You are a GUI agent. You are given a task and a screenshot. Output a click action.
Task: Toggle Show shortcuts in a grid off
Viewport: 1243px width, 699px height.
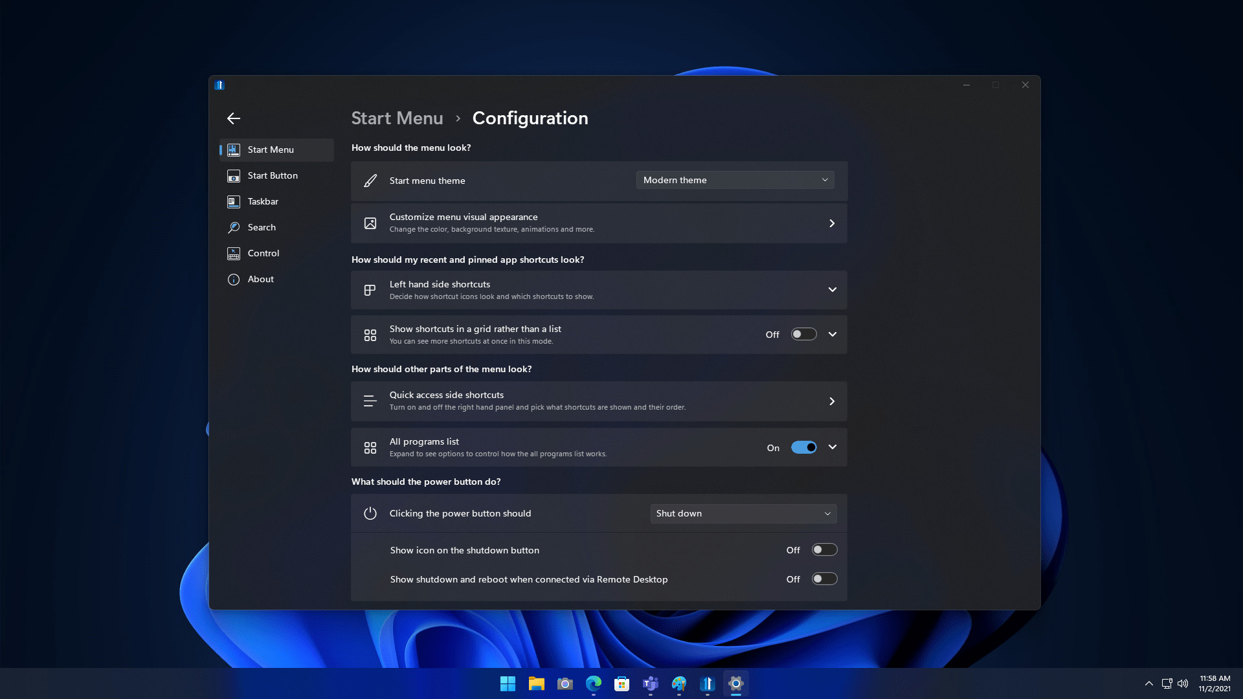803,334
